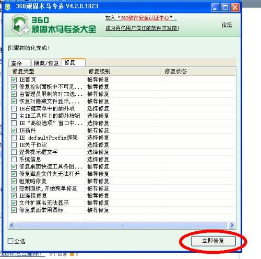Toggle the IE插件 repair checkbox
This screenshot has height=259, width=261.
(14, 130)
